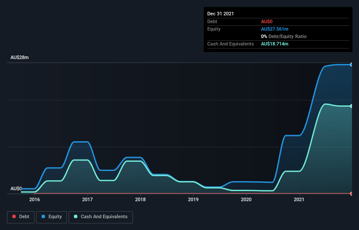Click the red AU$0 debt value

[267, 21]
